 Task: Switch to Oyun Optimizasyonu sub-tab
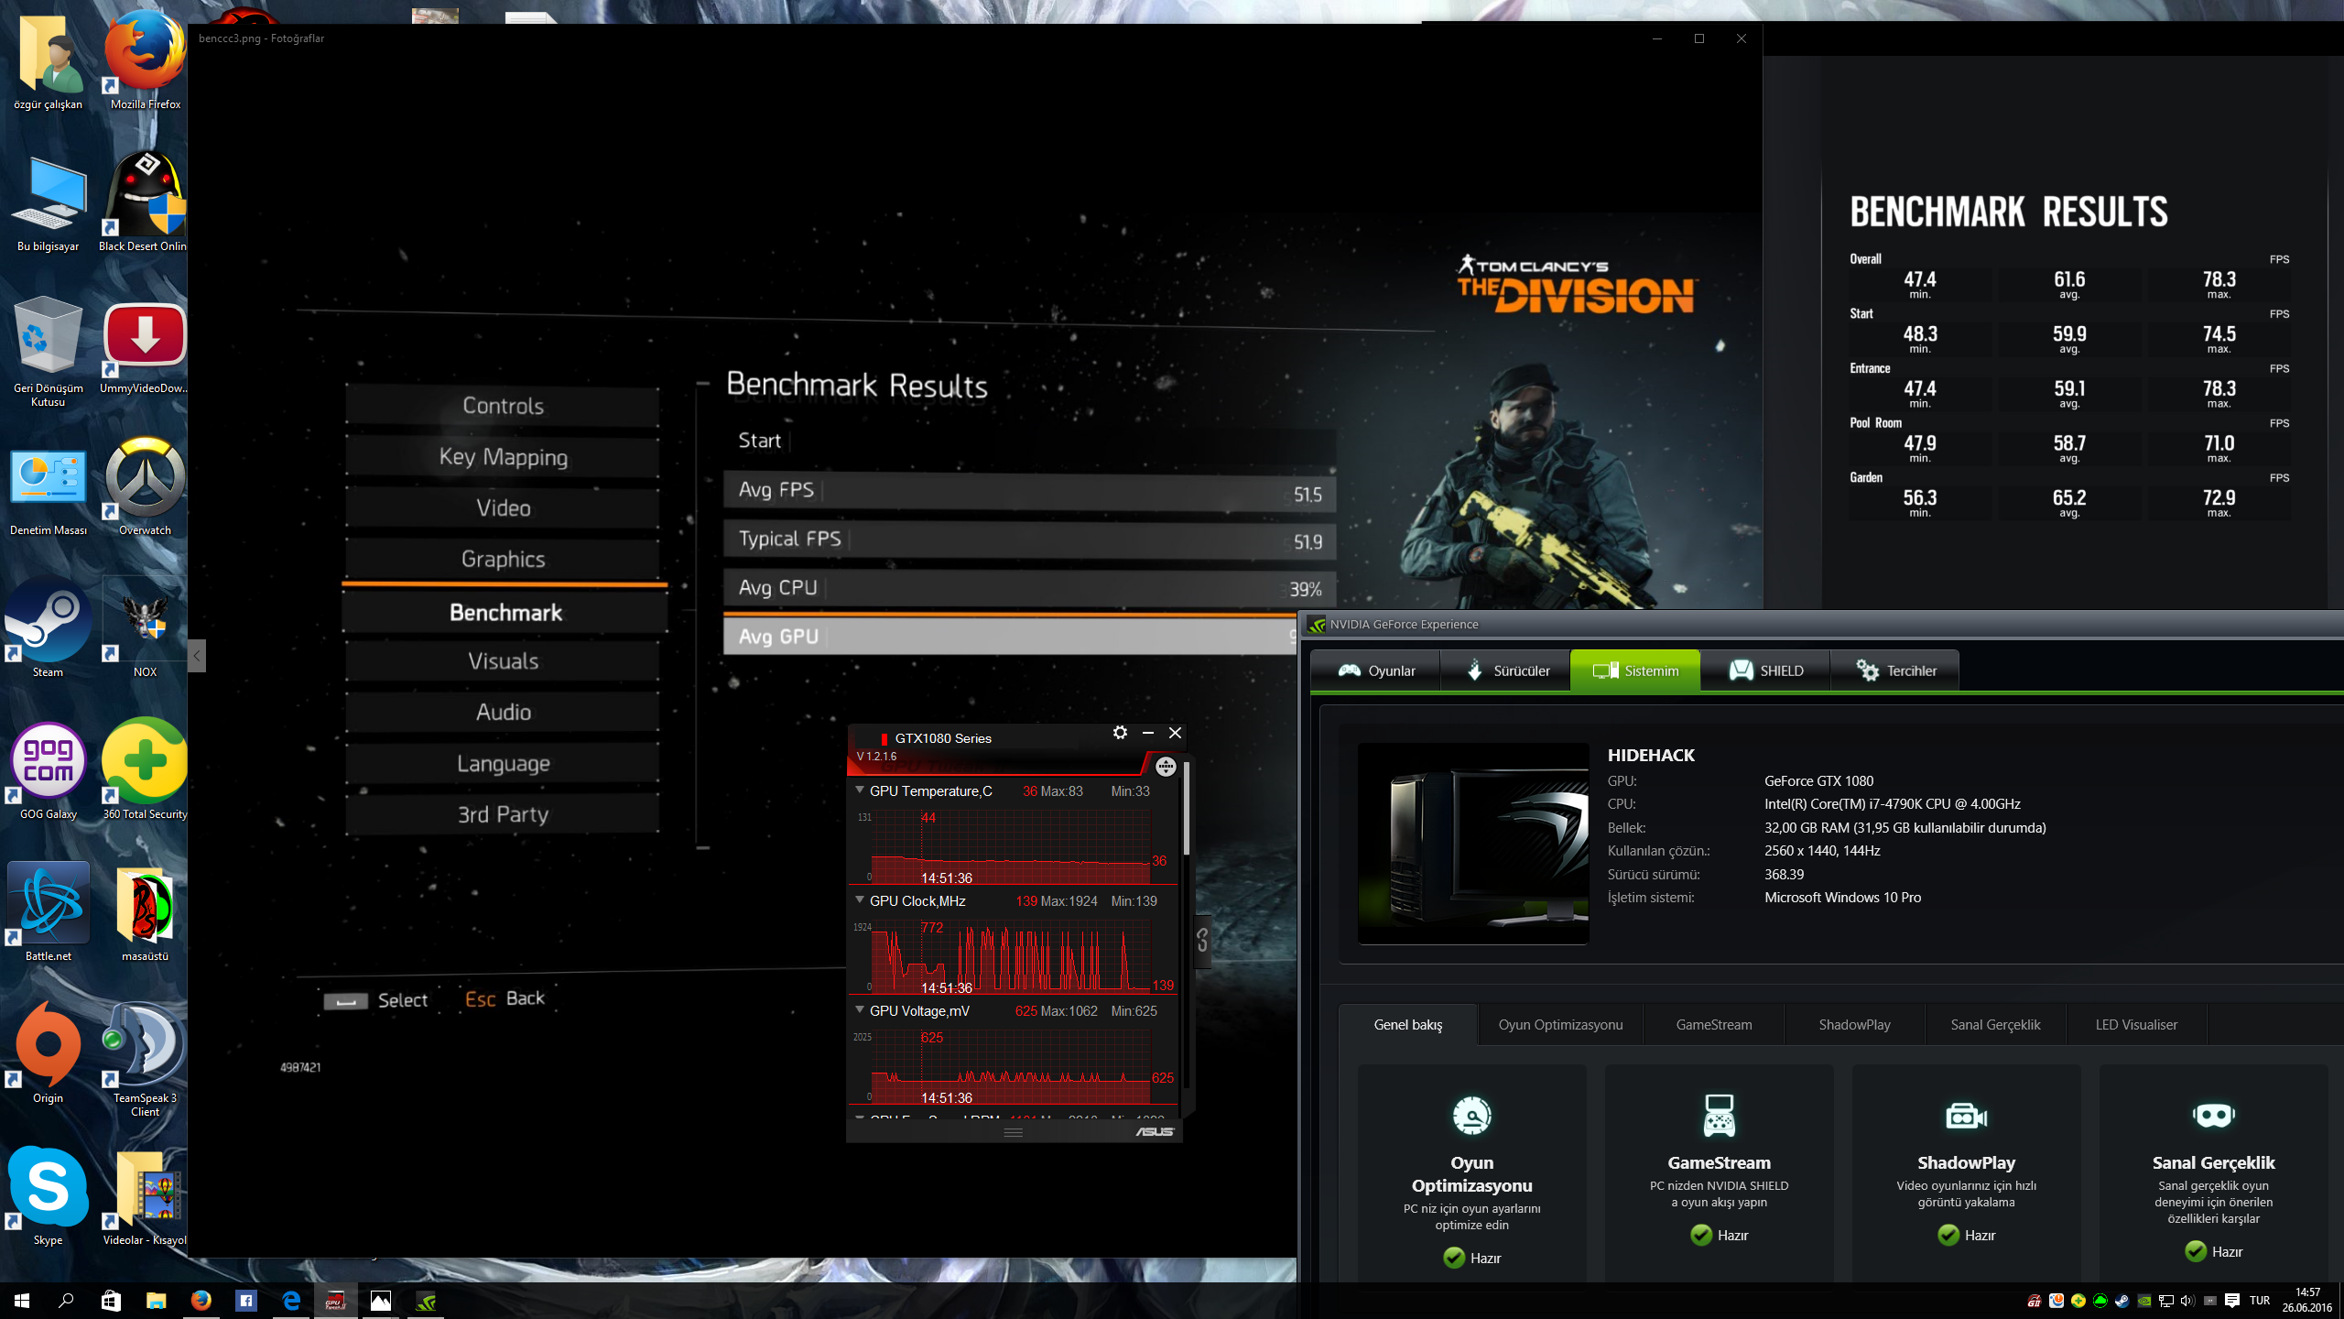(x=1560, y=1024)
